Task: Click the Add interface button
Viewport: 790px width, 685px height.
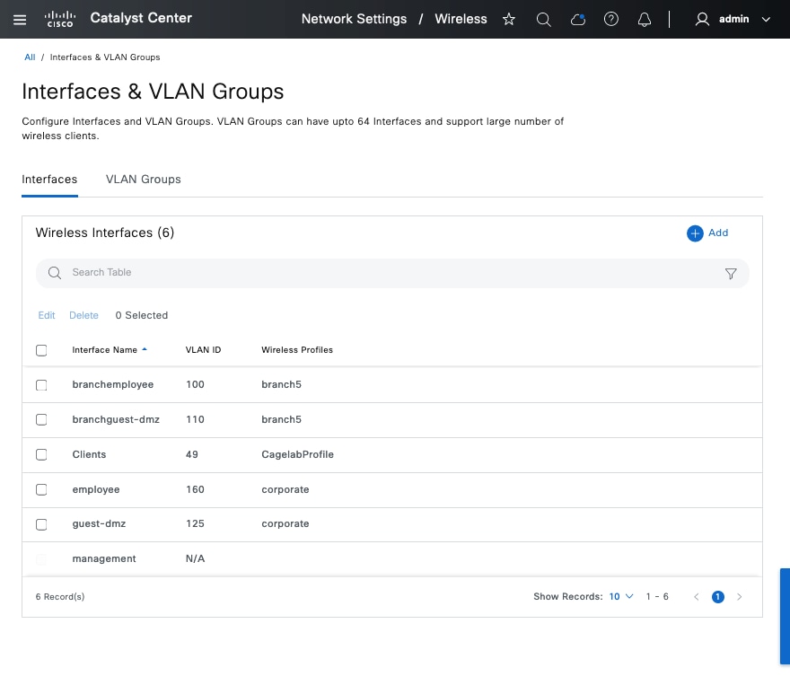Action: point(707,233)
